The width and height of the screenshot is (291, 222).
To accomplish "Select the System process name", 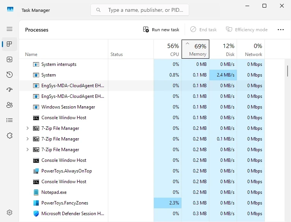I will pyautogui.click(x=49, y=75).
